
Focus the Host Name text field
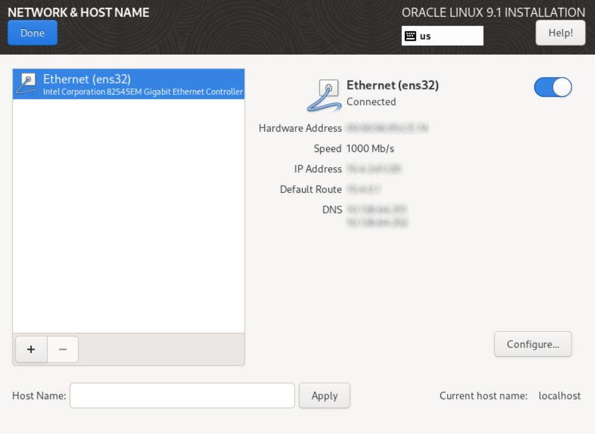click(182, 396)
